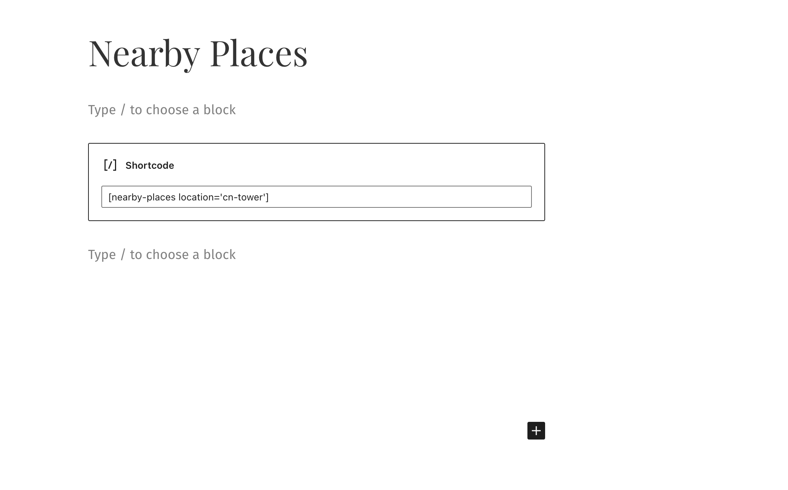
Task: Click the empty paragraph block above Shortcode
Action: point(316,110)
